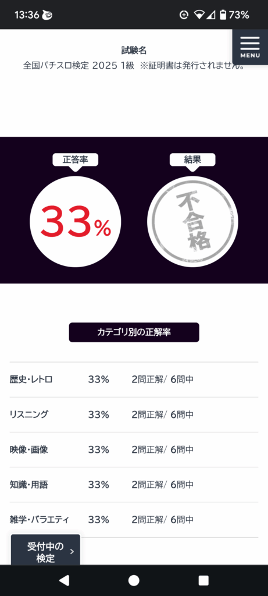Viewport: 268px width, 596px height.
Task: Tap the Wi-Fi signal icon in status bar
Action: [x=199, y=15]
